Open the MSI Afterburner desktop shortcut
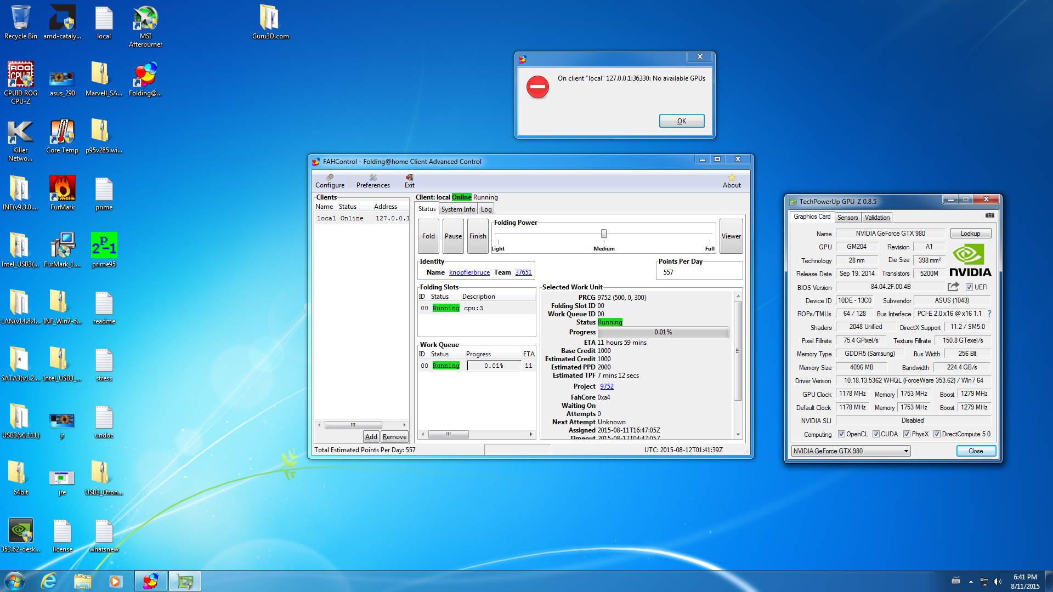The width and height of the screenshot is (1053, 592). [x=145, y=26]
